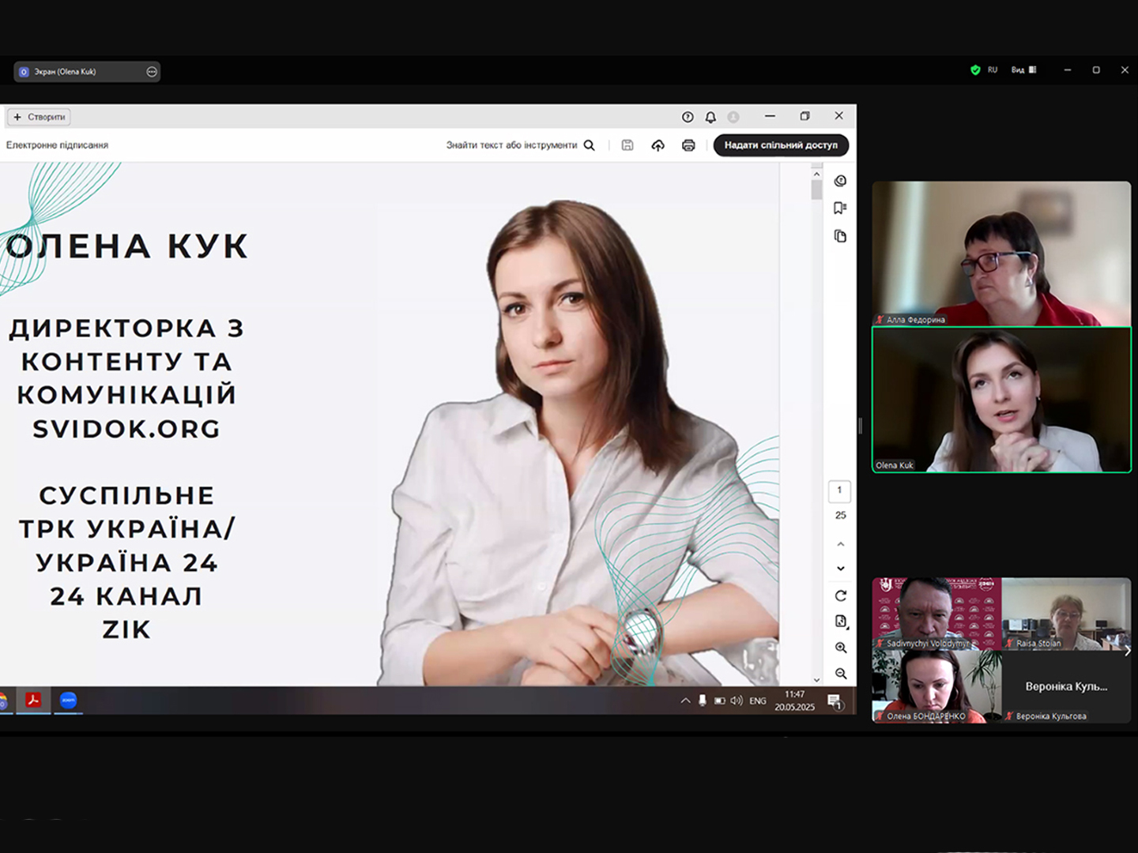This screenshot has height=853, width=1138.
Task: Click the green security shield icon in Zoom
Action: tap(975, 70)
